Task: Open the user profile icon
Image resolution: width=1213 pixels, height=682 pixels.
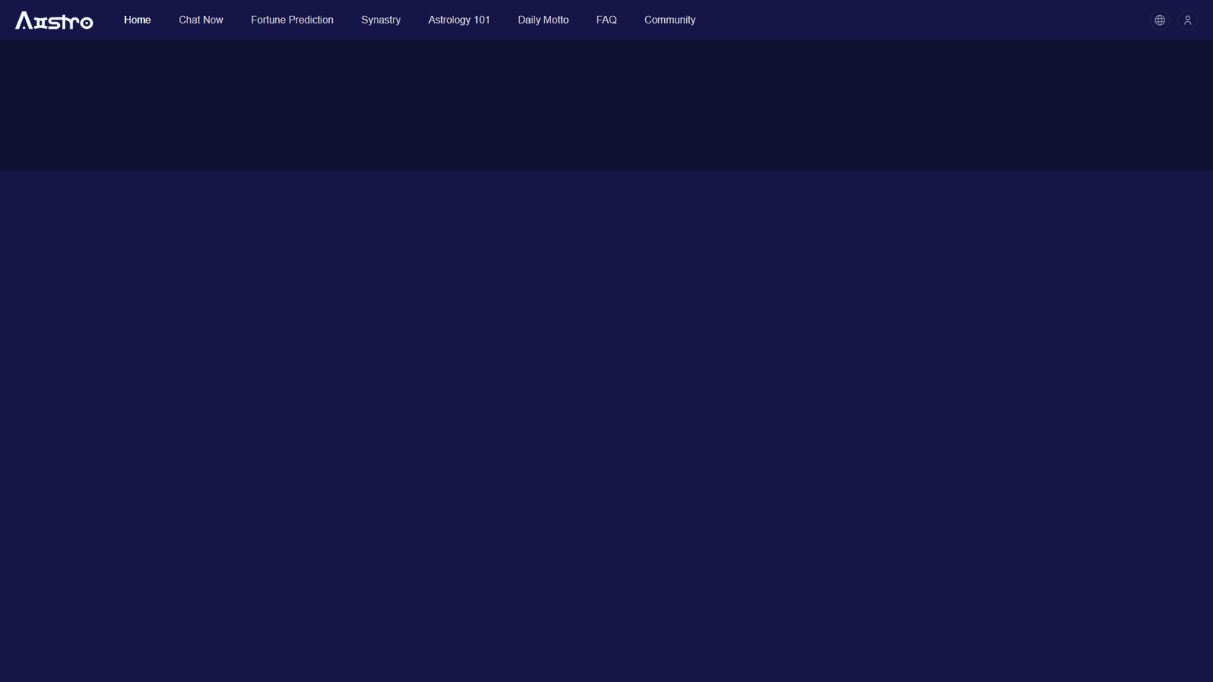Action: [x=1188, y=20]
